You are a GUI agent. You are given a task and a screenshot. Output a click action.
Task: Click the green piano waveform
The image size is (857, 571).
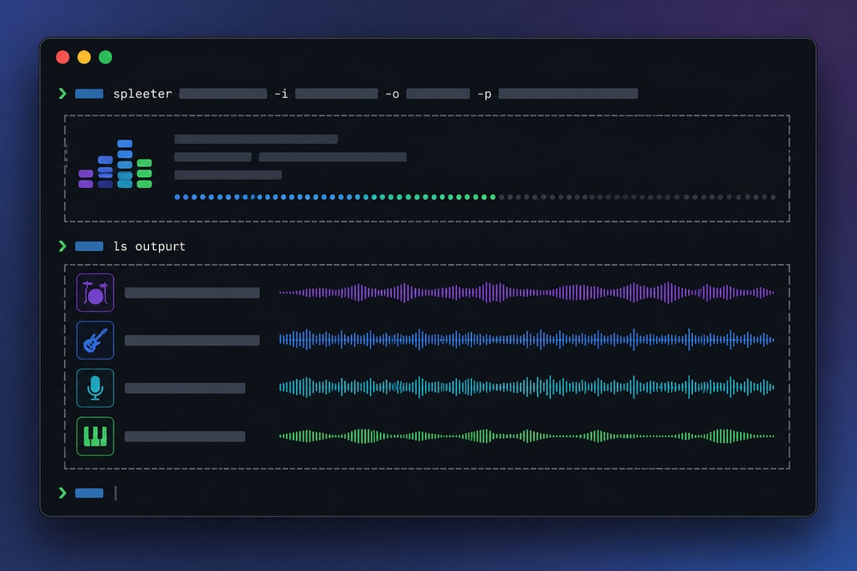(x=526, y=436)
